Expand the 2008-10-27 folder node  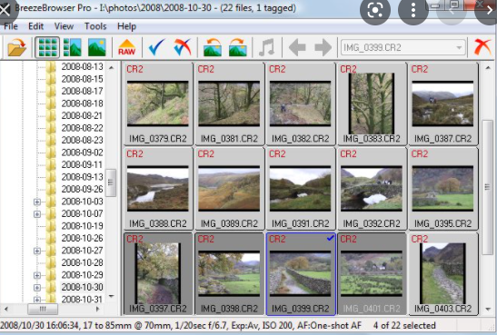coord(37,251)
